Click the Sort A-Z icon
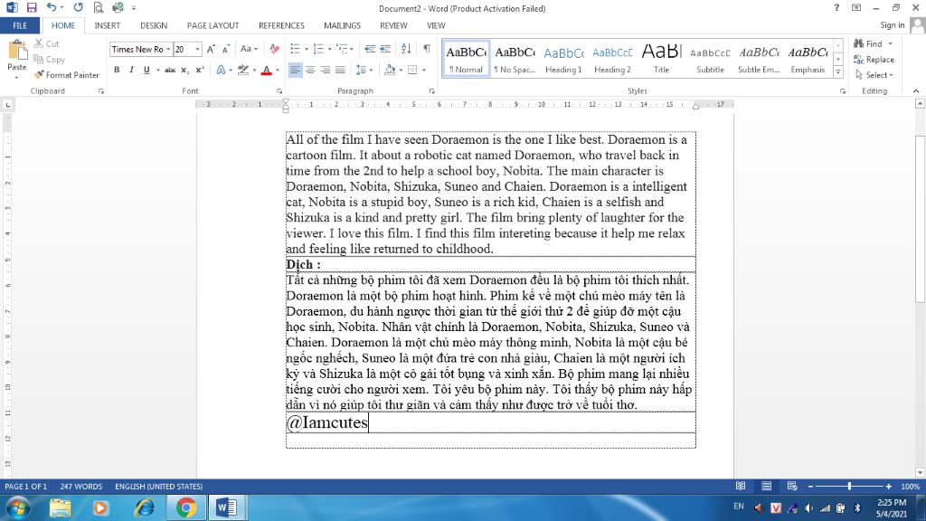926x521 pixels. pyautogui.click(x=408, y=49)
